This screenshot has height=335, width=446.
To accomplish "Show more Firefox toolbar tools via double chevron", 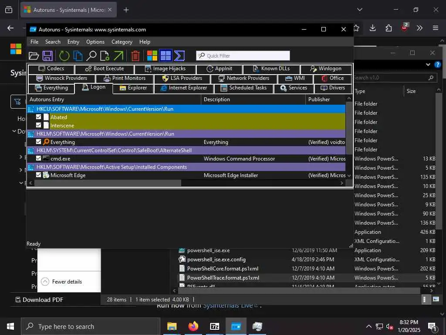I will pos(419,28).
